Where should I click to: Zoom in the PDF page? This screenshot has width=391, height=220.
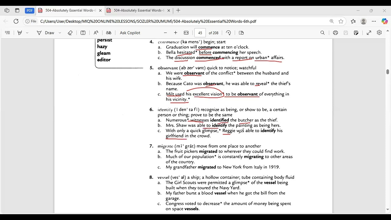pyautogui.click(x=176, y=33)
